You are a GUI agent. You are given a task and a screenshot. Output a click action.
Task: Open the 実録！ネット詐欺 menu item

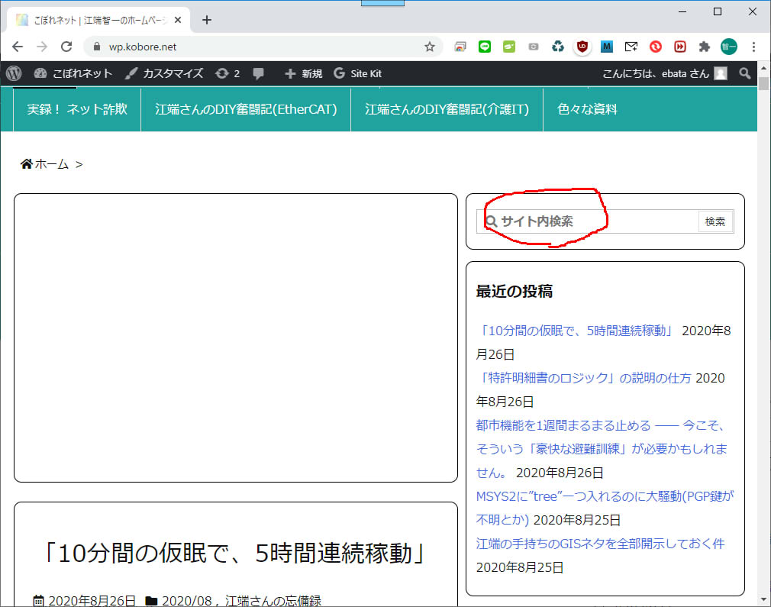[77, 109]
